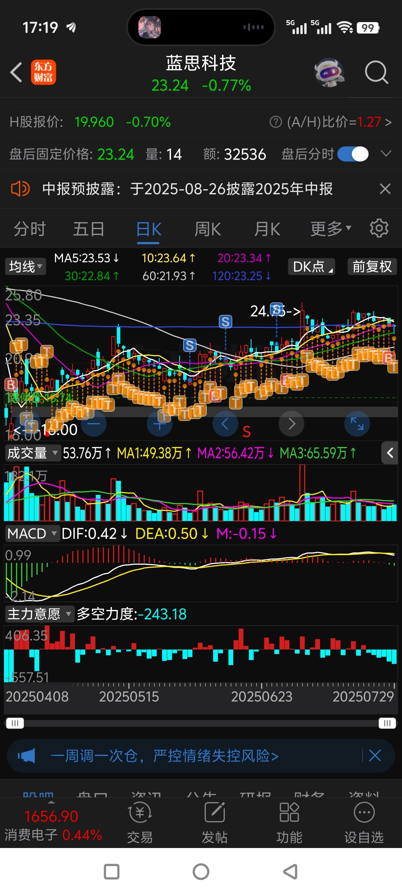Tap right handle of date range slider
Image resolution: width=402 pixels, height=895 pixels.
[x=387, y=723]
